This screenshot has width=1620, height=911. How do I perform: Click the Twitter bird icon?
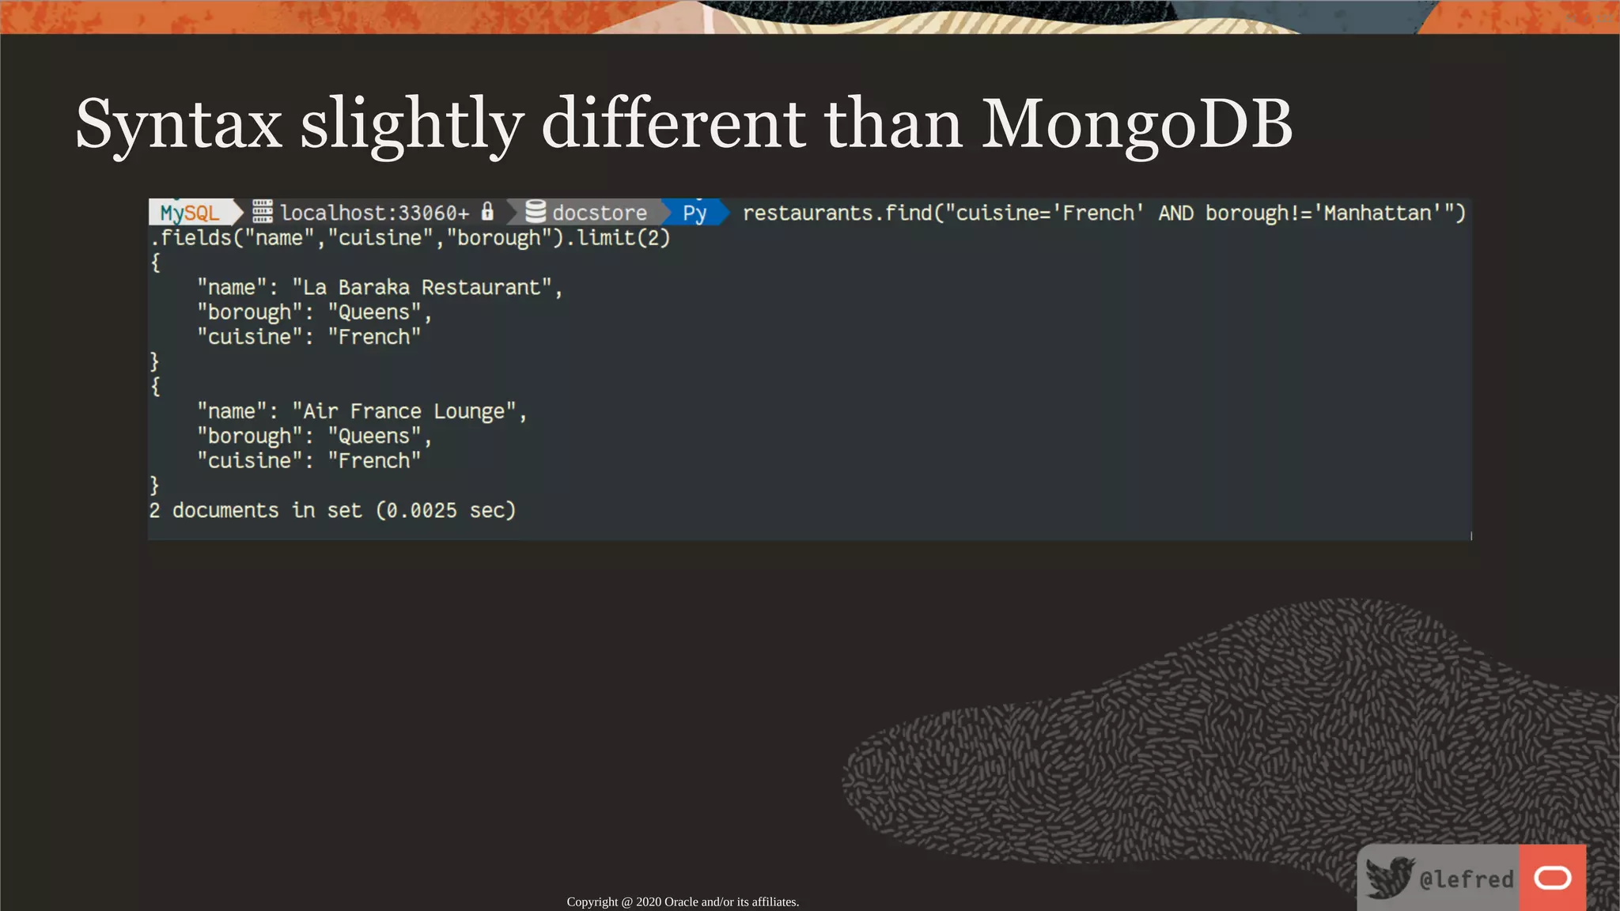pos(1388,877)
